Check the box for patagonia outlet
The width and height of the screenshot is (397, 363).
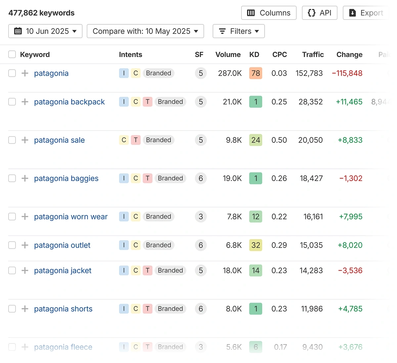(x=12, y=245)
